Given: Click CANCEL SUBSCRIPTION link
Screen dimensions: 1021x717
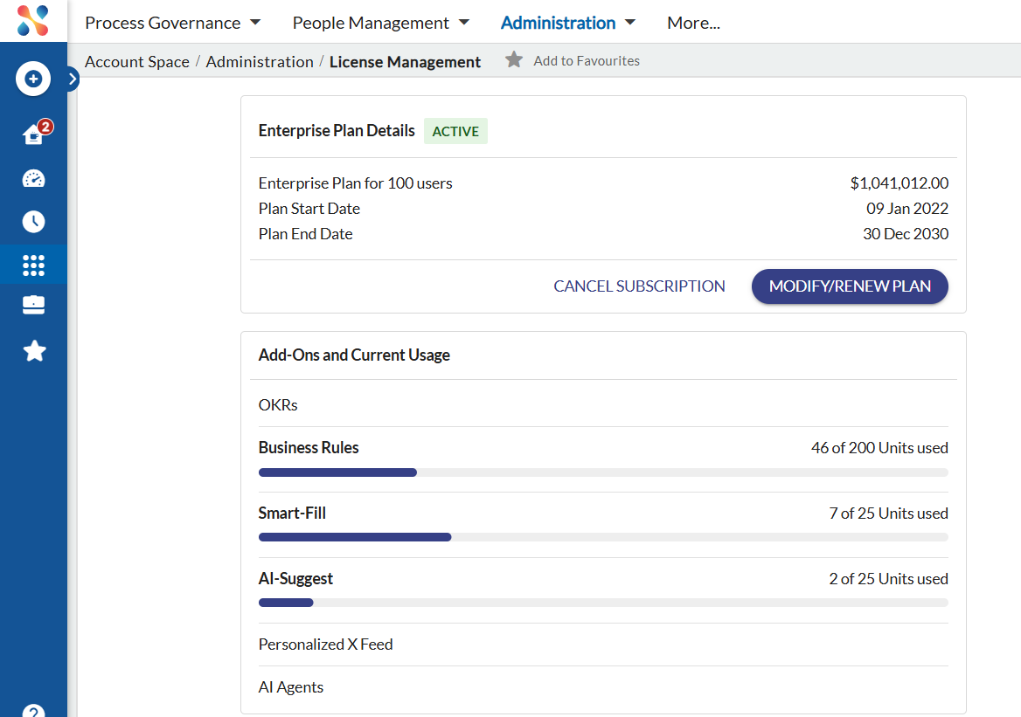Looking at the screenshot, I should [639, 286].
